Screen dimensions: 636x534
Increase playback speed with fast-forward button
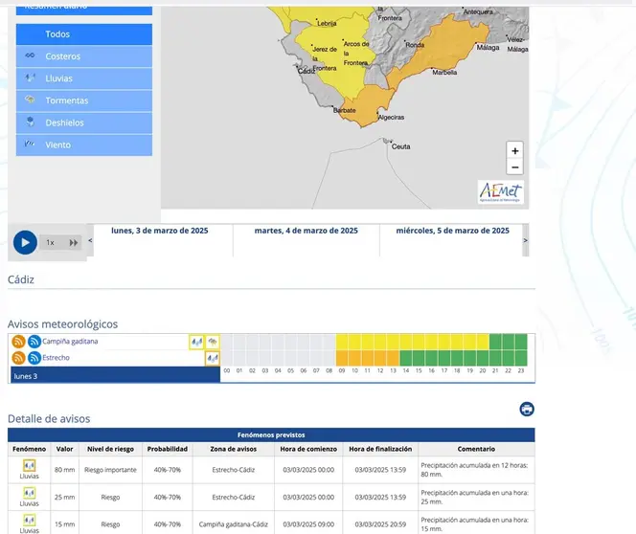(x=74, y=243)
